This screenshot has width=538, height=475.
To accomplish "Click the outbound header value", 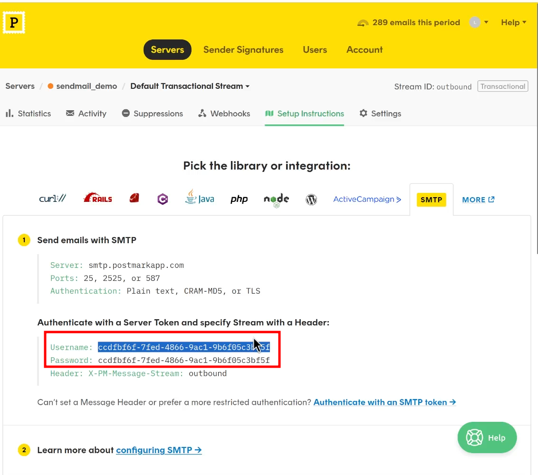I will pos(208,373).
